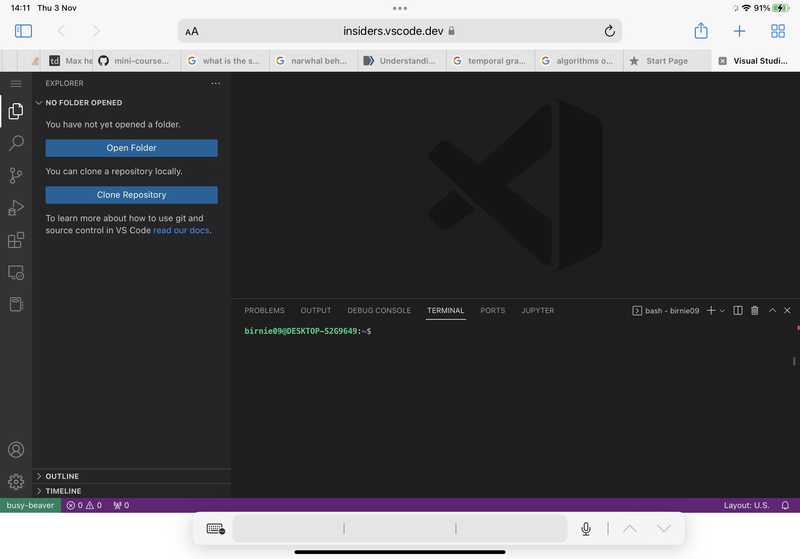The image size is (800, 559).
Task: Switch to the Output tab
Action: [316, 311]
